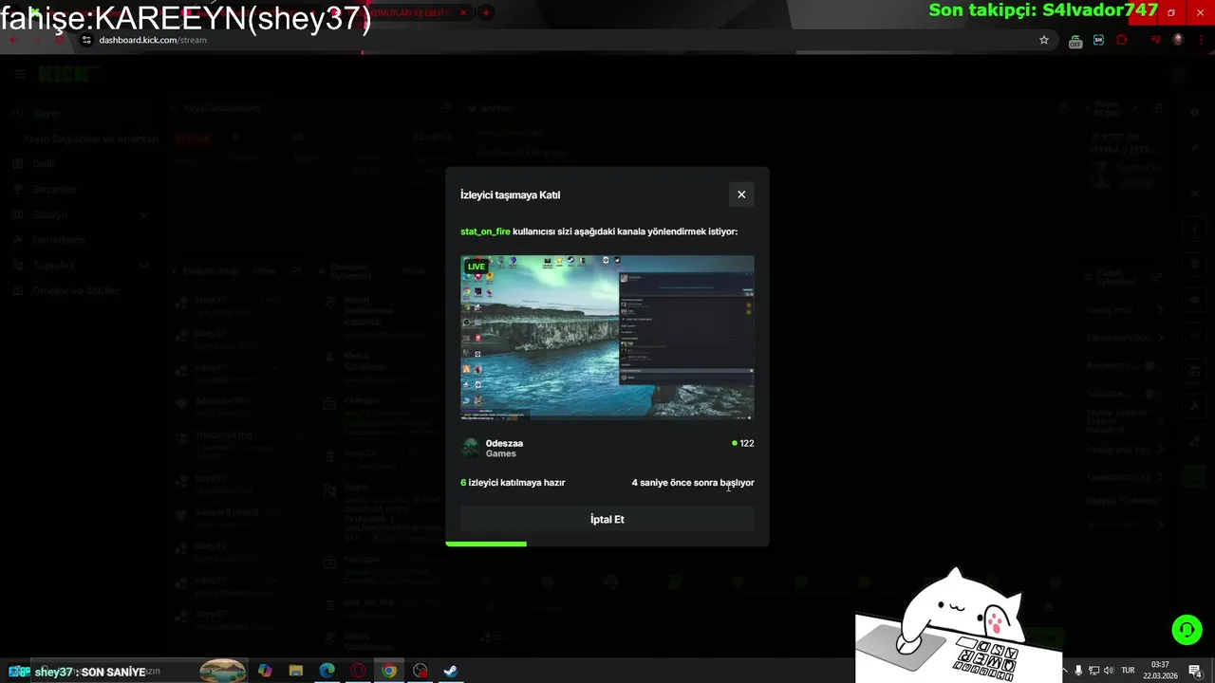Open Microsoft Edge from the taskbar
Image resolution: width=1215 pixels, height=683 pixels.
coord(327,671)
